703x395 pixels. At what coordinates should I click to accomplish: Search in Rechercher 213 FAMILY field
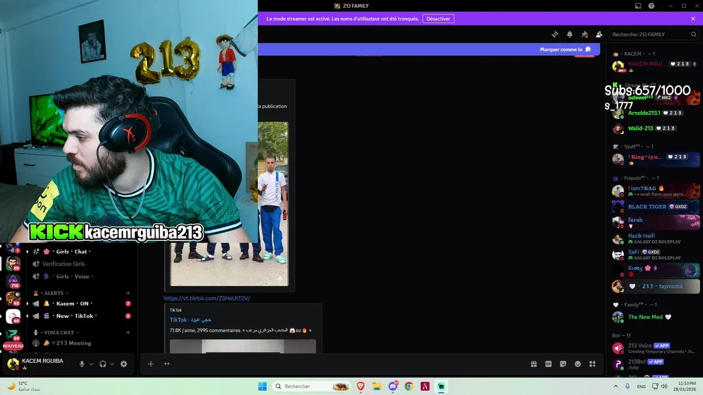[654, 34]
